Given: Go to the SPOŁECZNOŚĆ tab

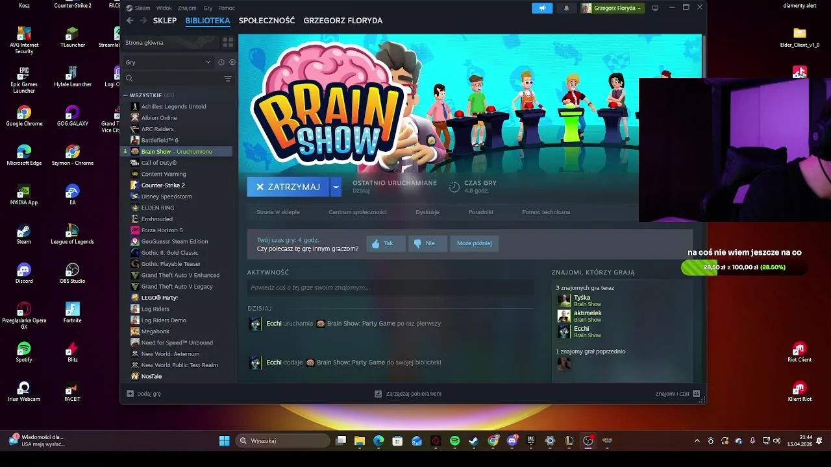Looking at the screenshot, I should point(267,21).
